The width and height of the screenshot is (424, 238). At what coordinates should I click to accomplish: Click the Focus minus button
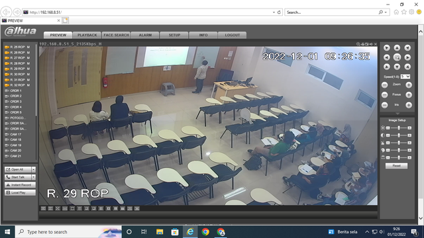[384, 95]
